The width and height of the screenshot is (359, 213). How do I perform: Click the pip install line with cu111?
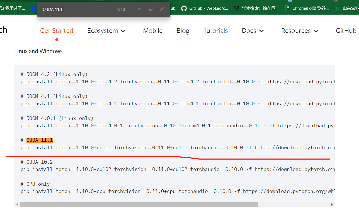177,148
